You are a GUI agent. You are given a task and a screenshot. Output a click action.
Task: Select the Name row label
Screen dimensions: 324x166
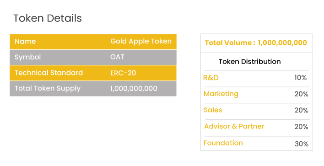click(x=25, y=42)
